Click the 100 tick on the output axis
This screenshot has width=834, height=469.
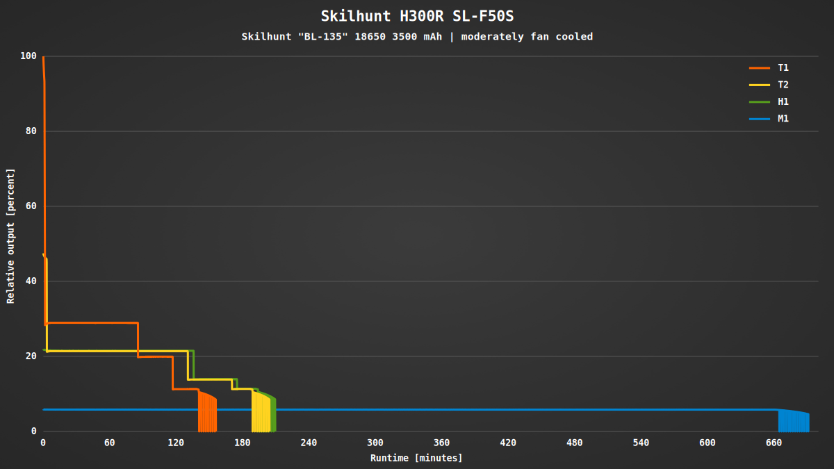[x=28, y=56]
